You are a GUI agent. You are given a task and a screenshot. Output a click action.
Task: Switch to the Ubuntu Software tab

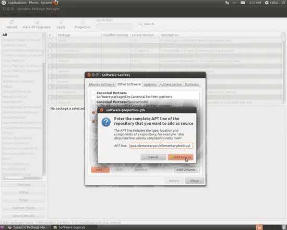[102, 84]
